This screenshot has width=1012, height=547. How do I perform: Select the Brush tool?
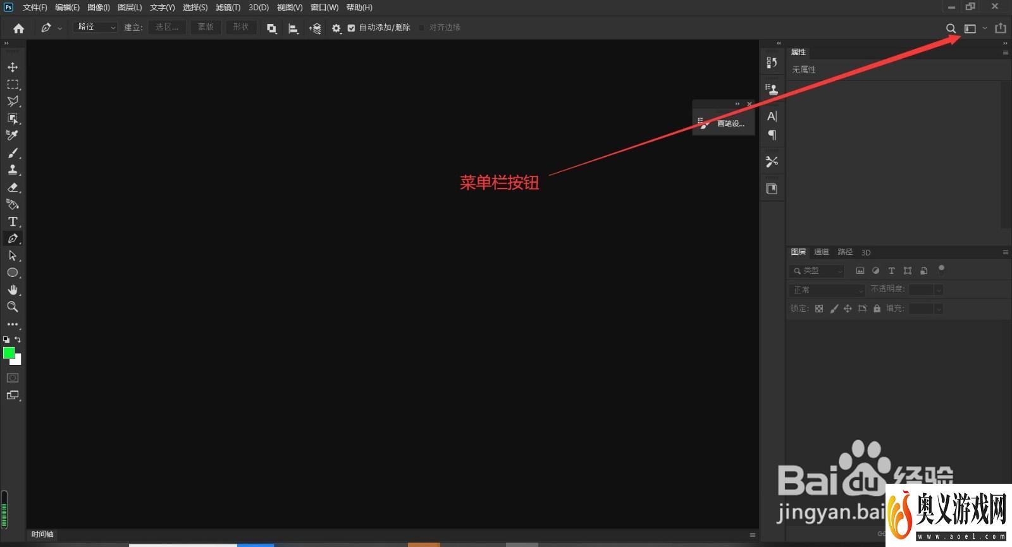pos(13,153)
